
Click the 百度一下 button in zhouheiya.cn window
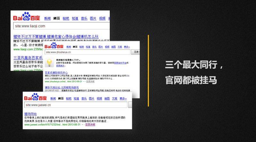coord(135,52)
